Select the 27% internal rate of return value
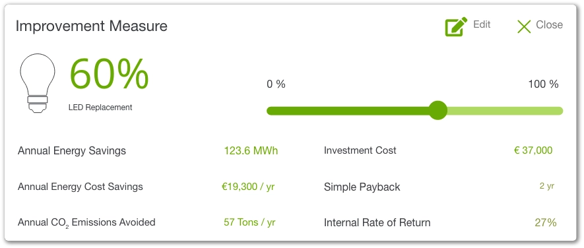This screenshot has width=584, height=248. (546, 222)
